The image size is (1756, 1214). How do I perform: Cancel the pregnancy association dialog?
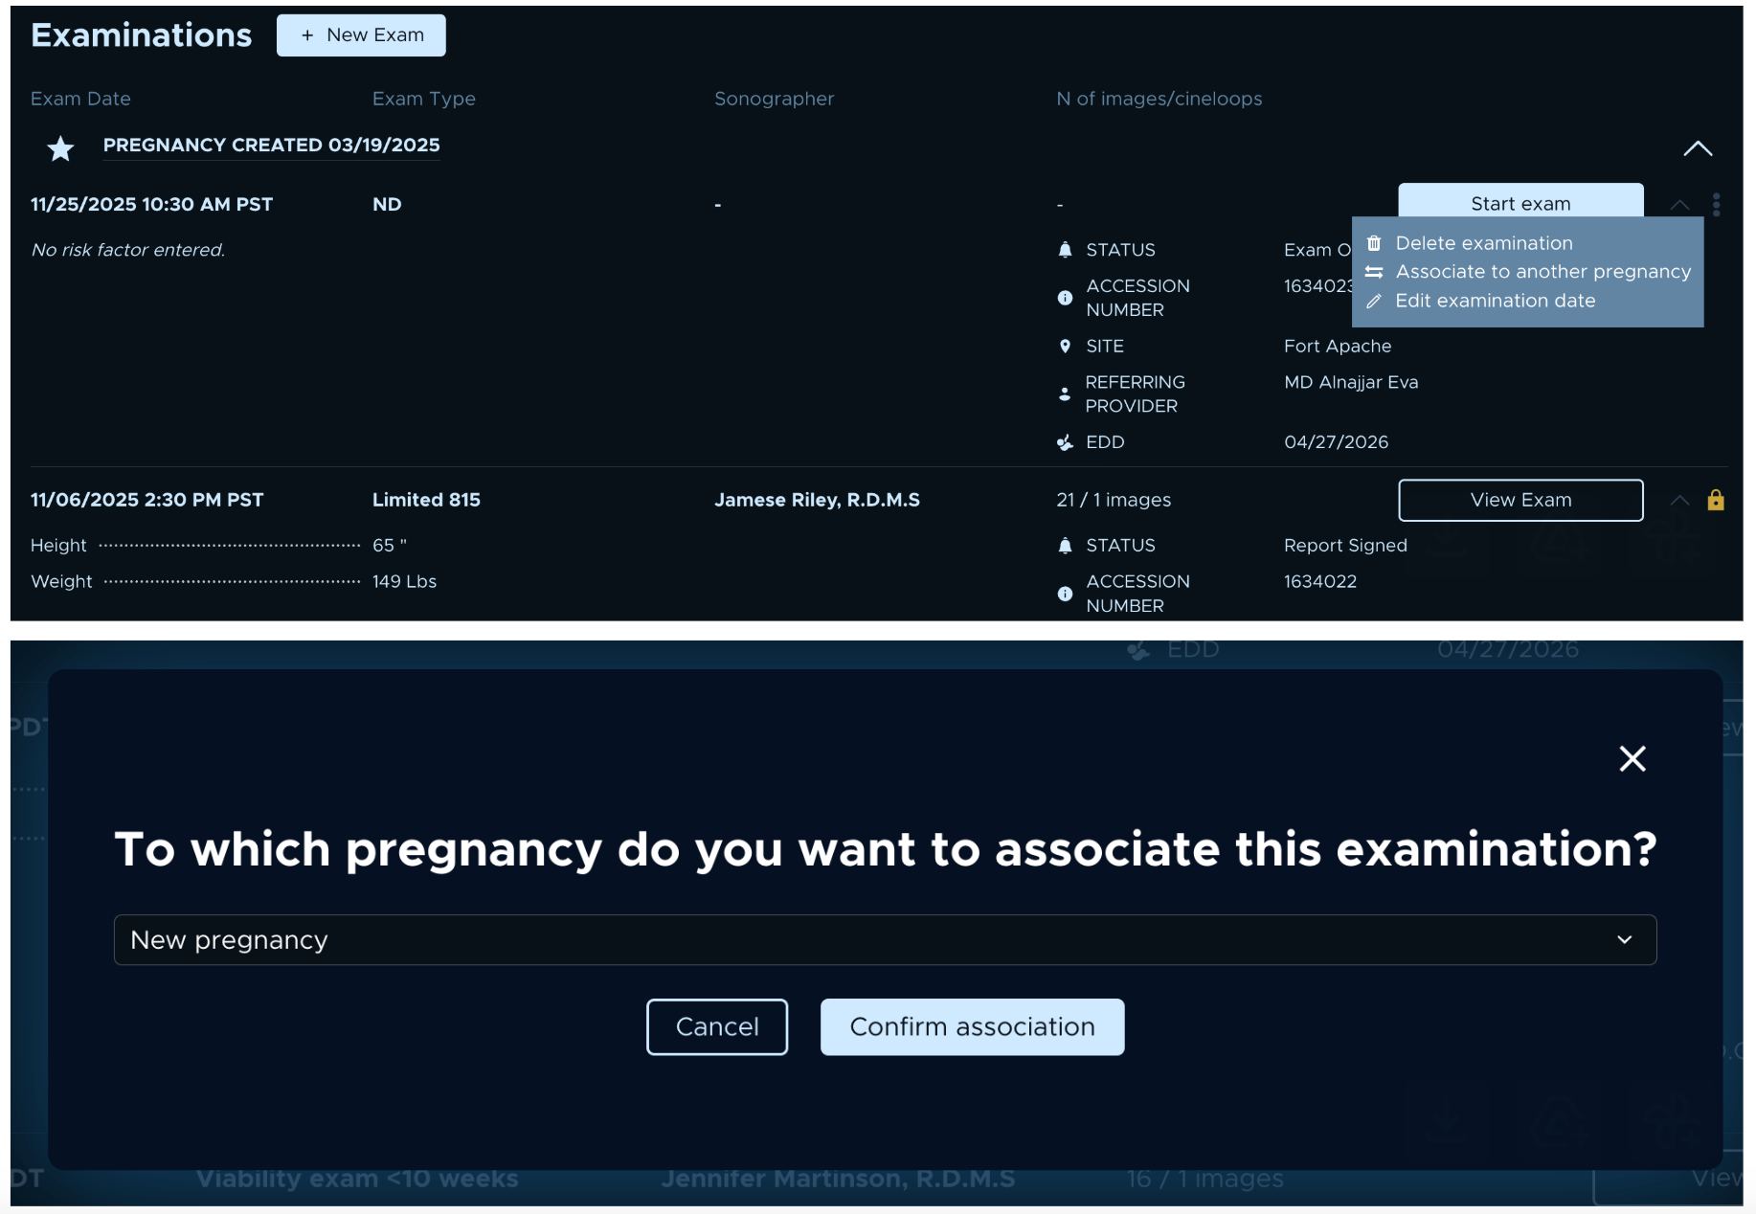coord(716,1026)
